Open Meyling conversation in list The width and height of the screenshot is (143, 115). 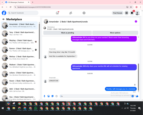[19, 42]
